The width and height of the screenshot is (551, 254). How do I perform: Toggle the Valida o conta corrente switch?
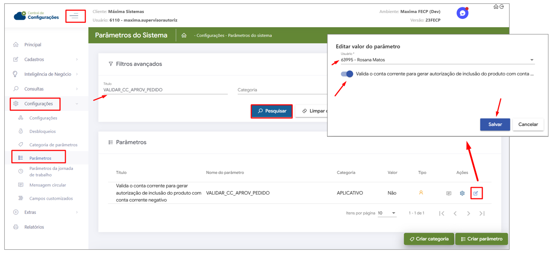pos(347,74)
